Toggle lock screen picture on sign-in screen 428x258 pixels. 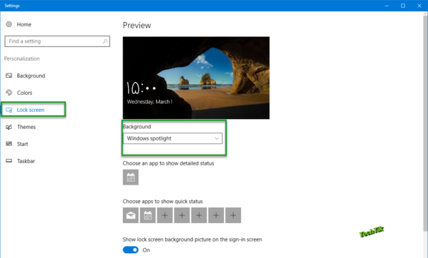click(x=131, y=250)
